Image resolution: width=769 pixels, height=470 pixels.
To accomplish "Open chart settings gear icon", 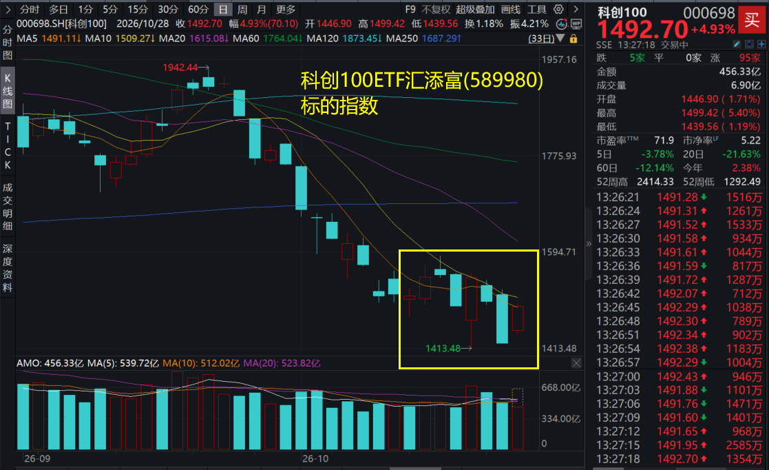I will tap(558, 9).
